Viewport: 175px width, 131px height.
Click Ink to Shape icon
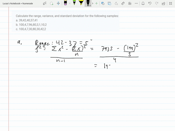[109, 3]
